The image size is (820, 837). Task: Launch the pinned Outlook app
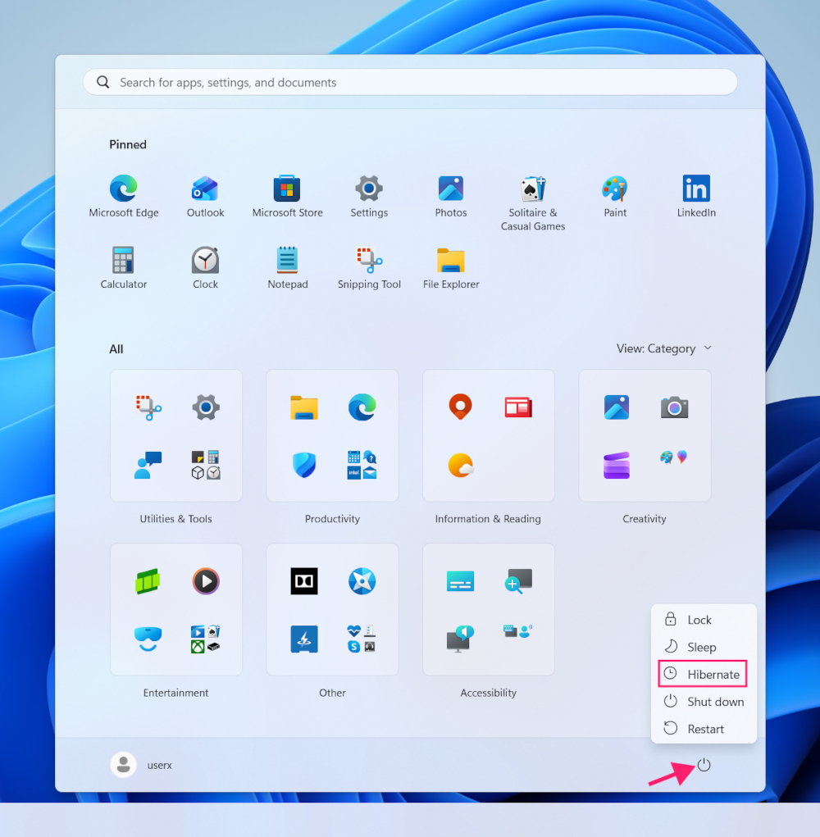point(206,196)
